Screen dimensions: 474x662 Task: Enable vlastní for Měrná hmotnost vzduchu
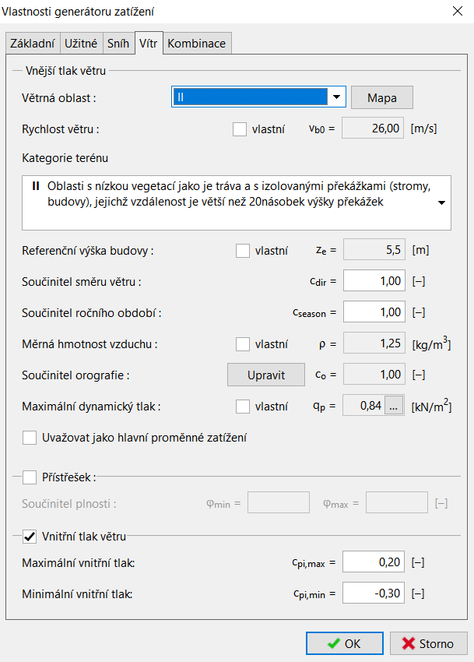[x=243, y=344]
